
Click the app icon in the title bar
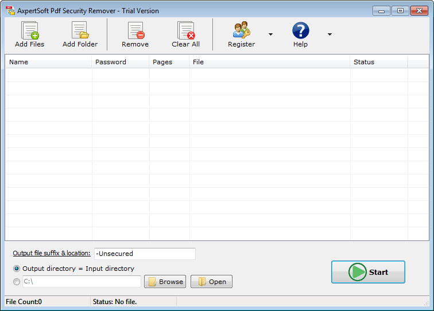click(10, 10)
